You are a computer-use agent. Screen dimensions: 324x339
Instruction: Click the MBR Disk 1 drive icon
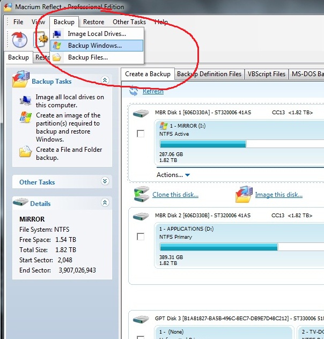[x=142, y=113]
